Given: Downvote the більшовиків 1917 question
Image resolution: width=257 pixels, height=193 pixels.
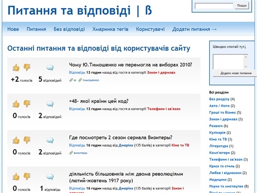Looking at the screenshot, I should point(27,176).
